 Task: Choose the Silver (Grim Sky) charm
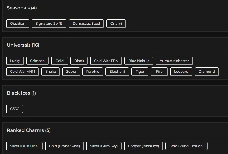click(104, 146)
